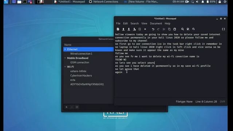
Task: Click the Go to line toolbar icon
Action: click(x=193, y=29)
